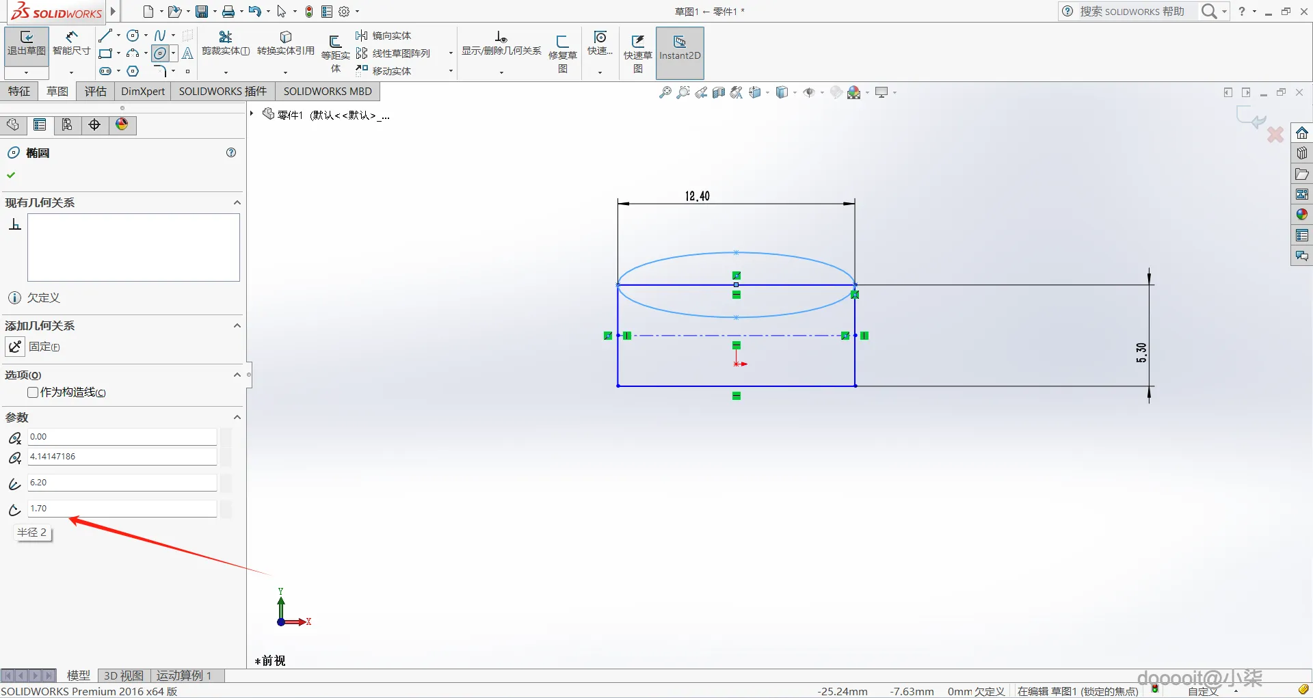Click Offset Entities (等距实体) tool

coord(335,53)
